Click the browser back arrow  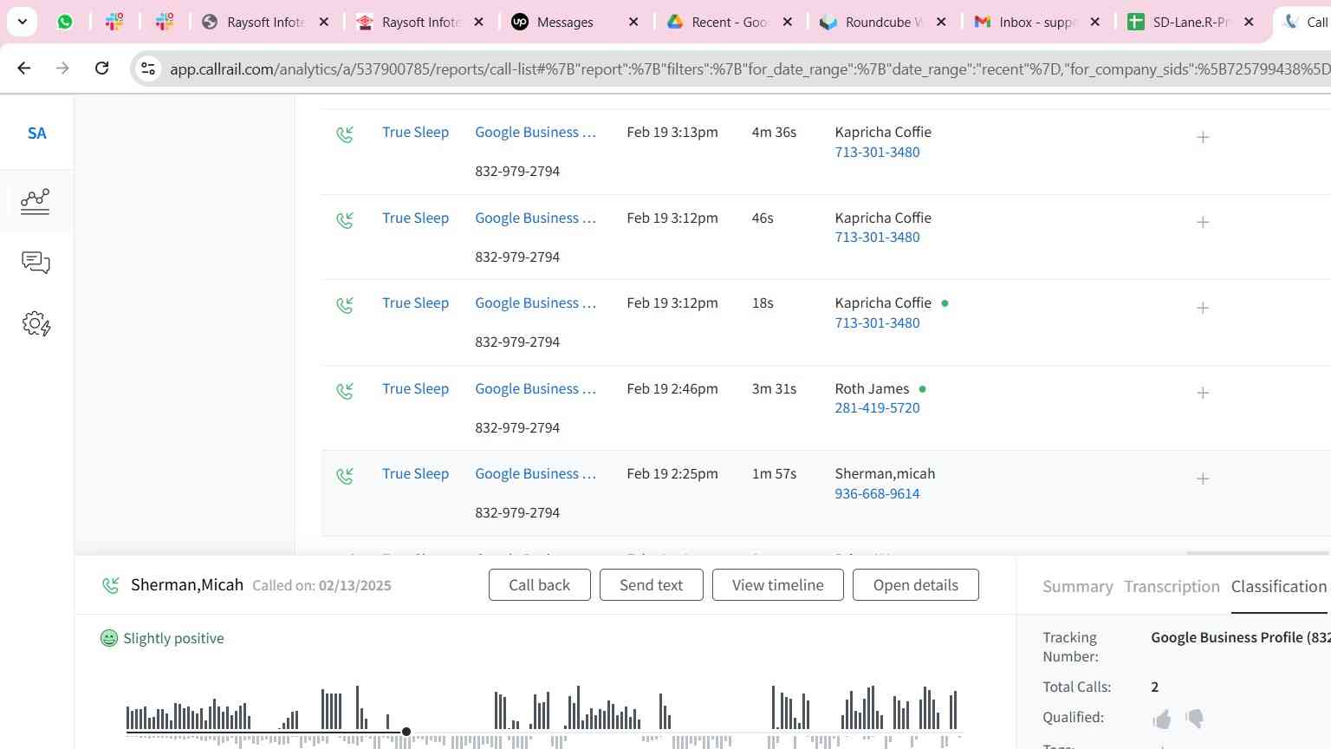[x=23, y=68]
